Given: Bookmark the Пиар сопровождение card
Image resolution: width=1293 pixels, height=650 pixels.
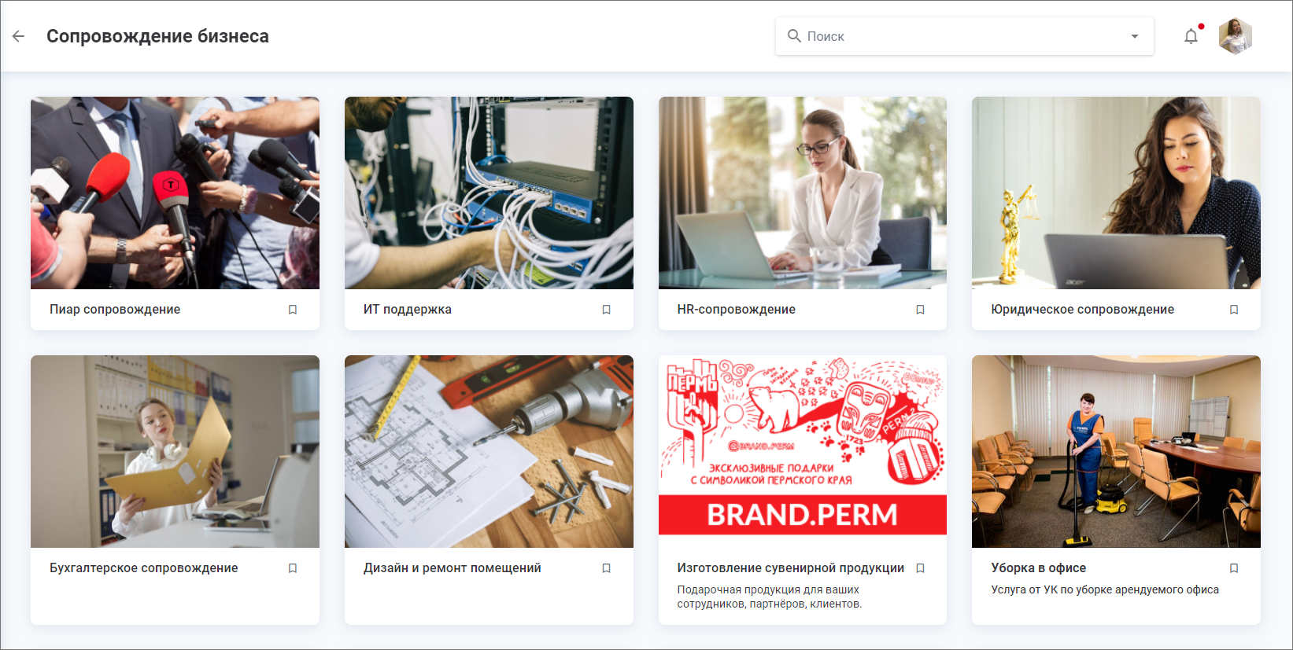Looking at the screenshot, I should click(x=293, y=310).
